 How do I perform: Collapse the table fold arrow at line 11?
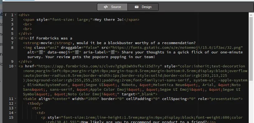[x=16, y=99]
